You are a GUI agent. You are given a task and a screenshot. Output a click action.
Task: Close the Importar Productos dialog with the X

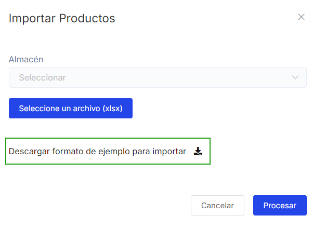(x=301, y=17)
